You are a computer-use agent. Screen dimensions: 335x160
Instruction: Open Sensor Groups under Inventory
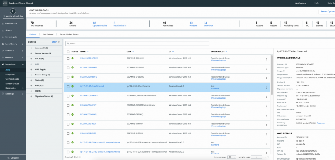[12, 84]
